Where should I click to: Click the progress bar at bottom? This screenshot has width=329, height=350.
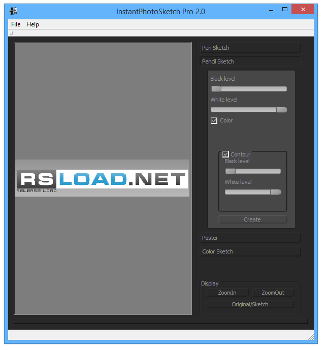coord(161,321)
